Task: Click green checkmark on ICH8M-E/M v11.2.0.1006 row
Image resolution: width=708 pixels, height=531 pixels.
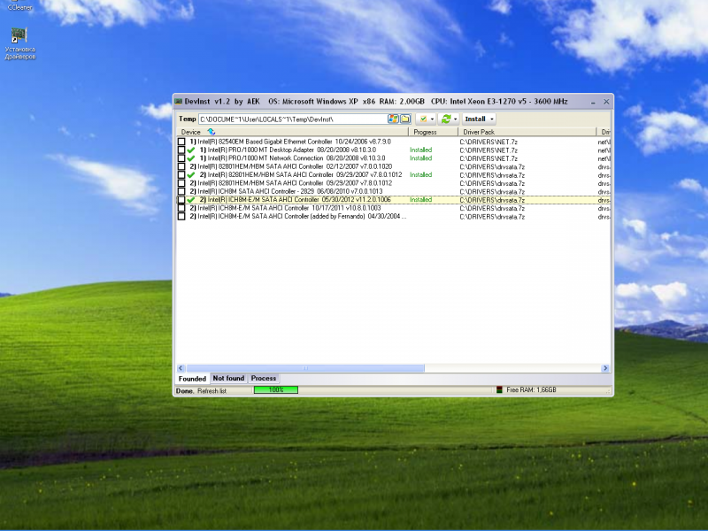Action: point(191,200)
